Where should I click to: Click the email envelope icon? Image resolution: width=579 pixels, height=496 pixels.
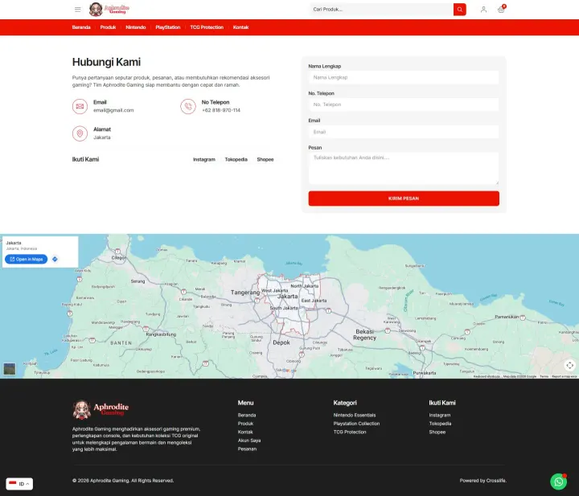pos(80,106)
